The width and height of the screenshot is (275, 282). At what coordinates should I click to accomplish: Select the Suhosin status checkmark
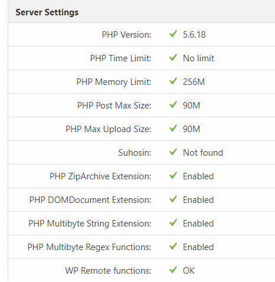tap(173, 152)
